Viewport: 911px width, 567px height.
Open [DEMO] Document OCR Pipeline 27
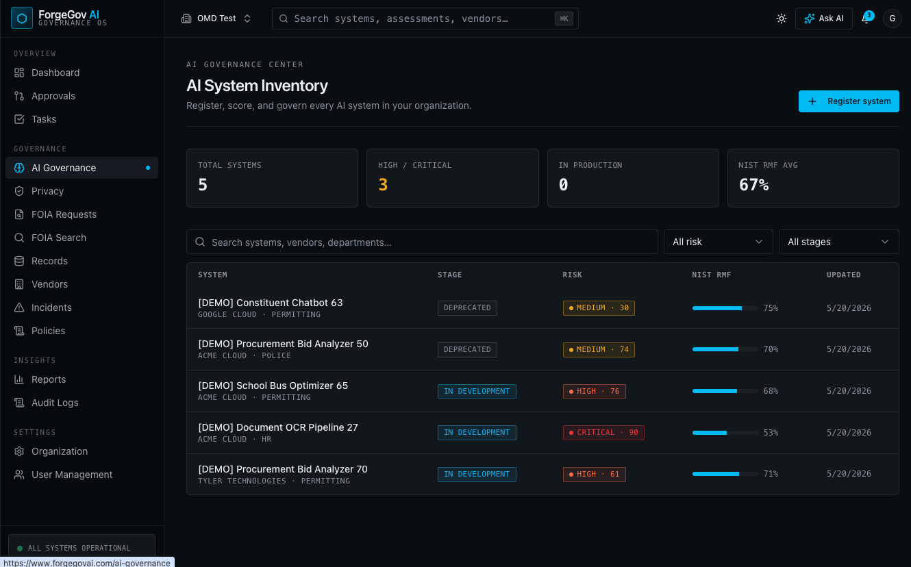click(x=277, y=427)
